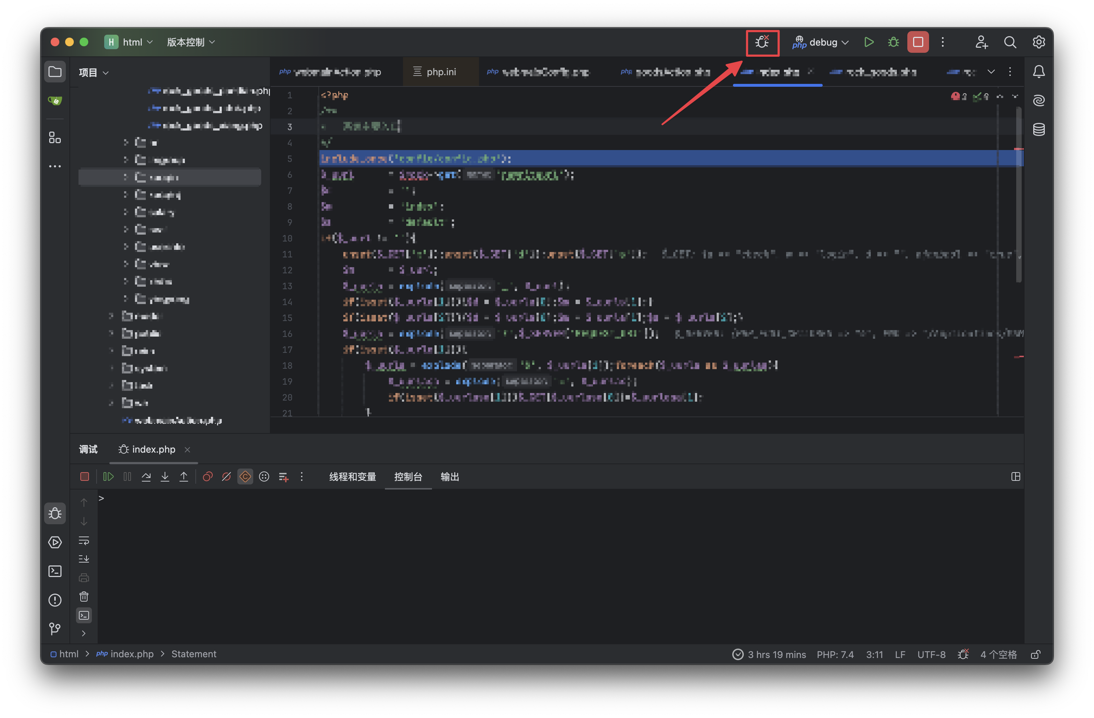This screenshot has width=1094, height=718.
Task: Toggle listening for PHP debug connections
Action: point(762,42)
